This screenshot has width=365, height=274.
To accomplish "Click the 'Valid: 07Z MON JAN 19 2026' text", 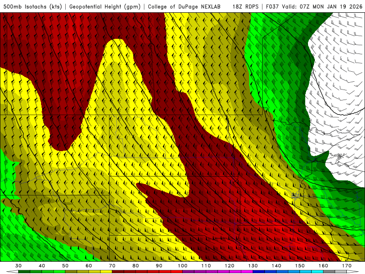I will click(322, 7).
